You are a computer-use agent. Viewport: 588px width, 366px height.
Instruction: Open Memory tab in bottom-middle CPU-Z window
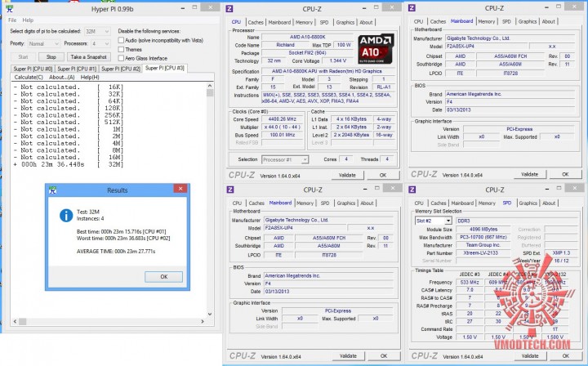tap(305, 203)
